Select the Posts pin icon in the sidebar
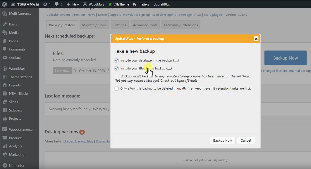This screenshot has height=169, width=311. point(5,24)
